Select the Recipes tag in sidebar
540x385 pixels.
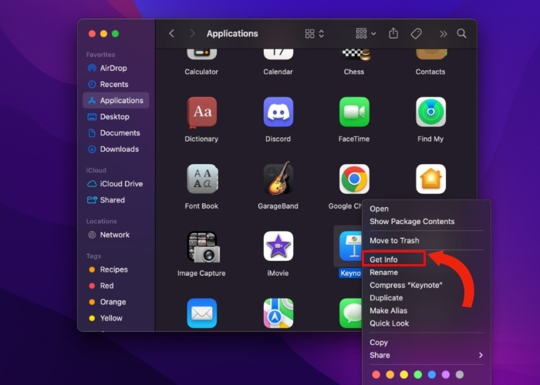click(x=116, y=269)
